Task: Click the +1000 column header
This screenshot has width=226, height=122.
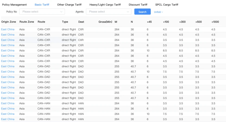Action: coord(215,22)
